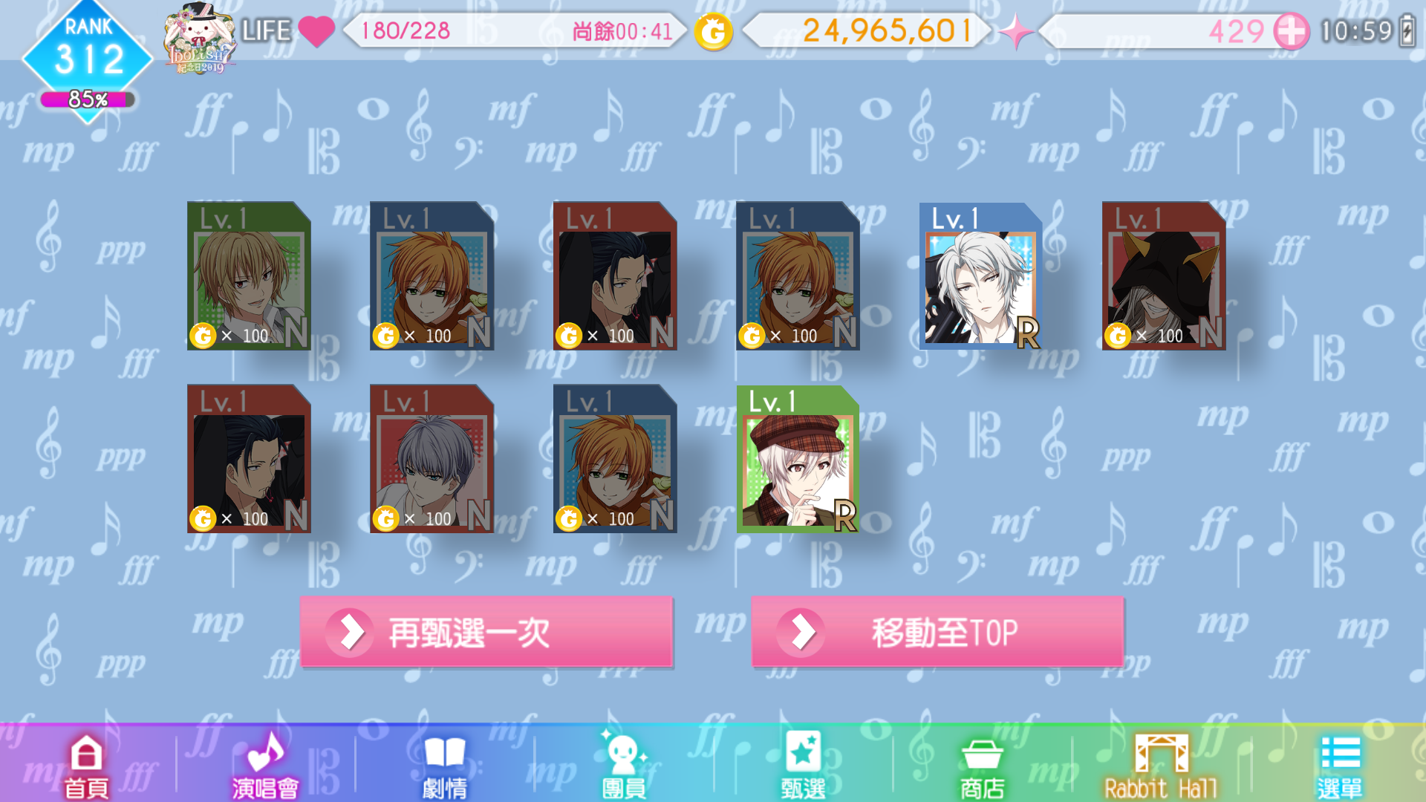Select the grey-haired N card in bottom row
The height and width of the screenshot is (802, 1426).
click(432, 458)
